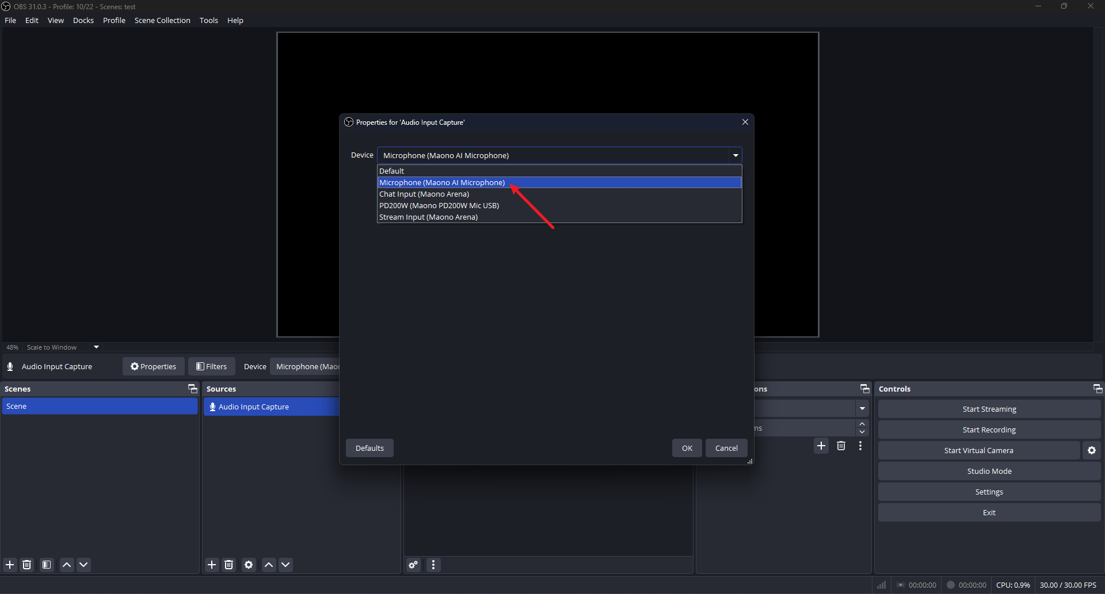Add a new source with plus icon
Viewport: 1105px width, 594px height.
(212, 565)
